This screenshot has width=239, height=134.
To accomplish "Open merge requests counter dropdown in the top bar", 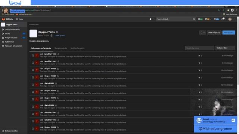I will 208,19.
